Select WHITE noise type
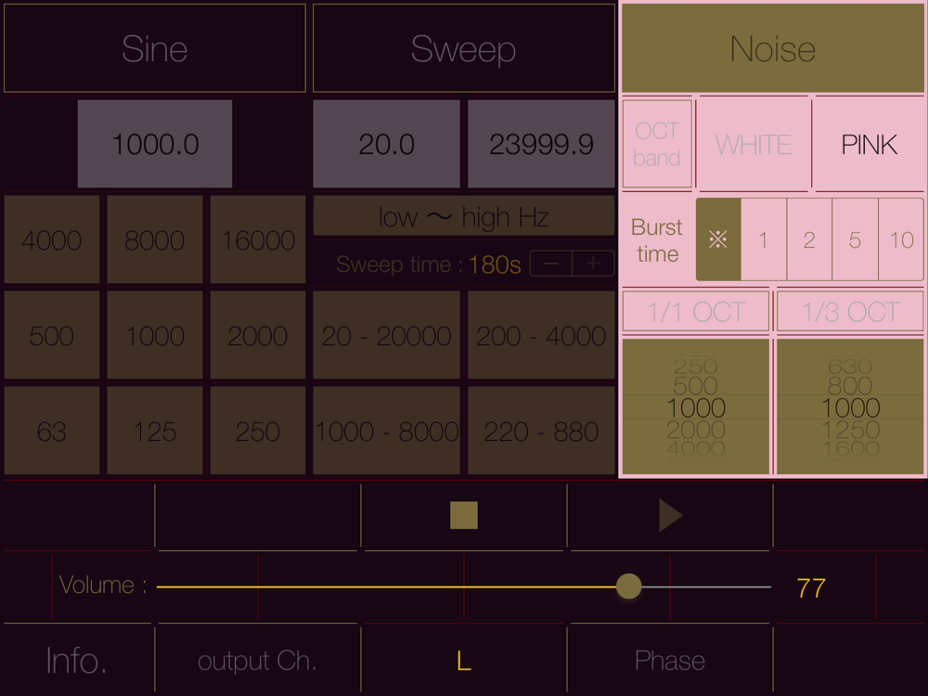Screen dimensions: 928x696 pyautogui.click(x=753, y=145)
